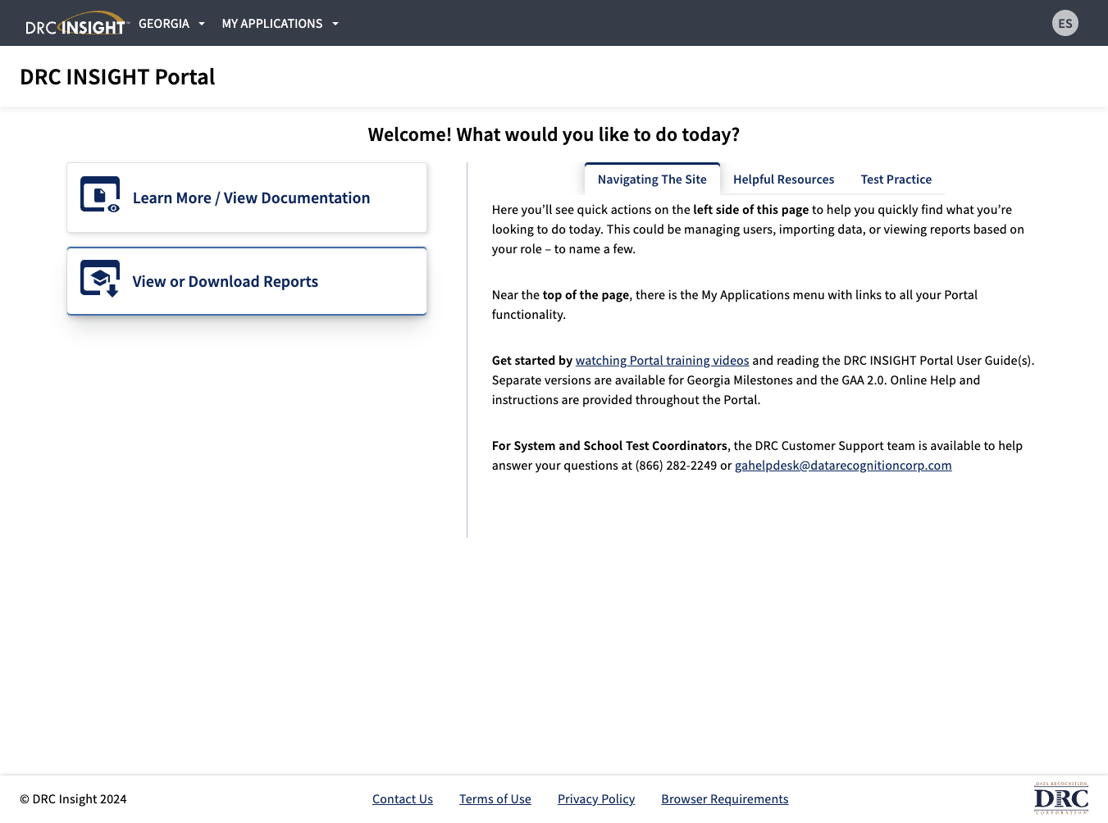The height and width of the screenshot is (823, 1108).
Task: Open Learn More / View Documentation card
Action: coord(247,198)
